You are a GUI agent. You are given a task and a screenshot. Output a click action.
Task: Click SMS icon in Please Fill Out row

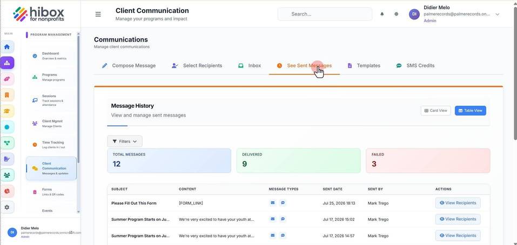283,203
